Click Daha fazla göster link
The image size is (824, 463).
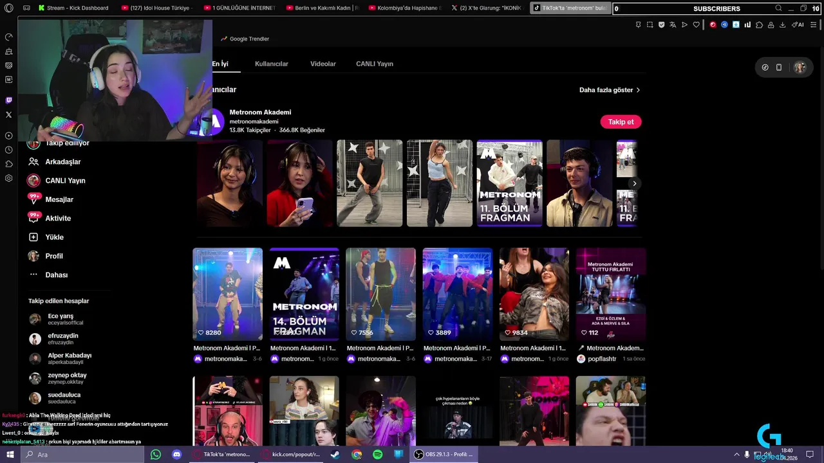tap(610, 90)
